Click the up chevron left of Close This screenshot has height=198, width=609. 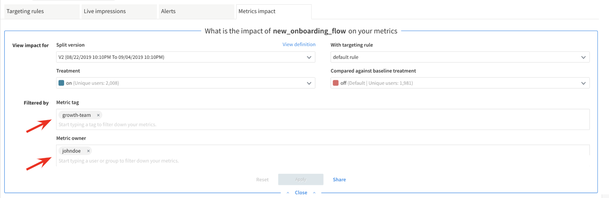[x=288, y=193]
